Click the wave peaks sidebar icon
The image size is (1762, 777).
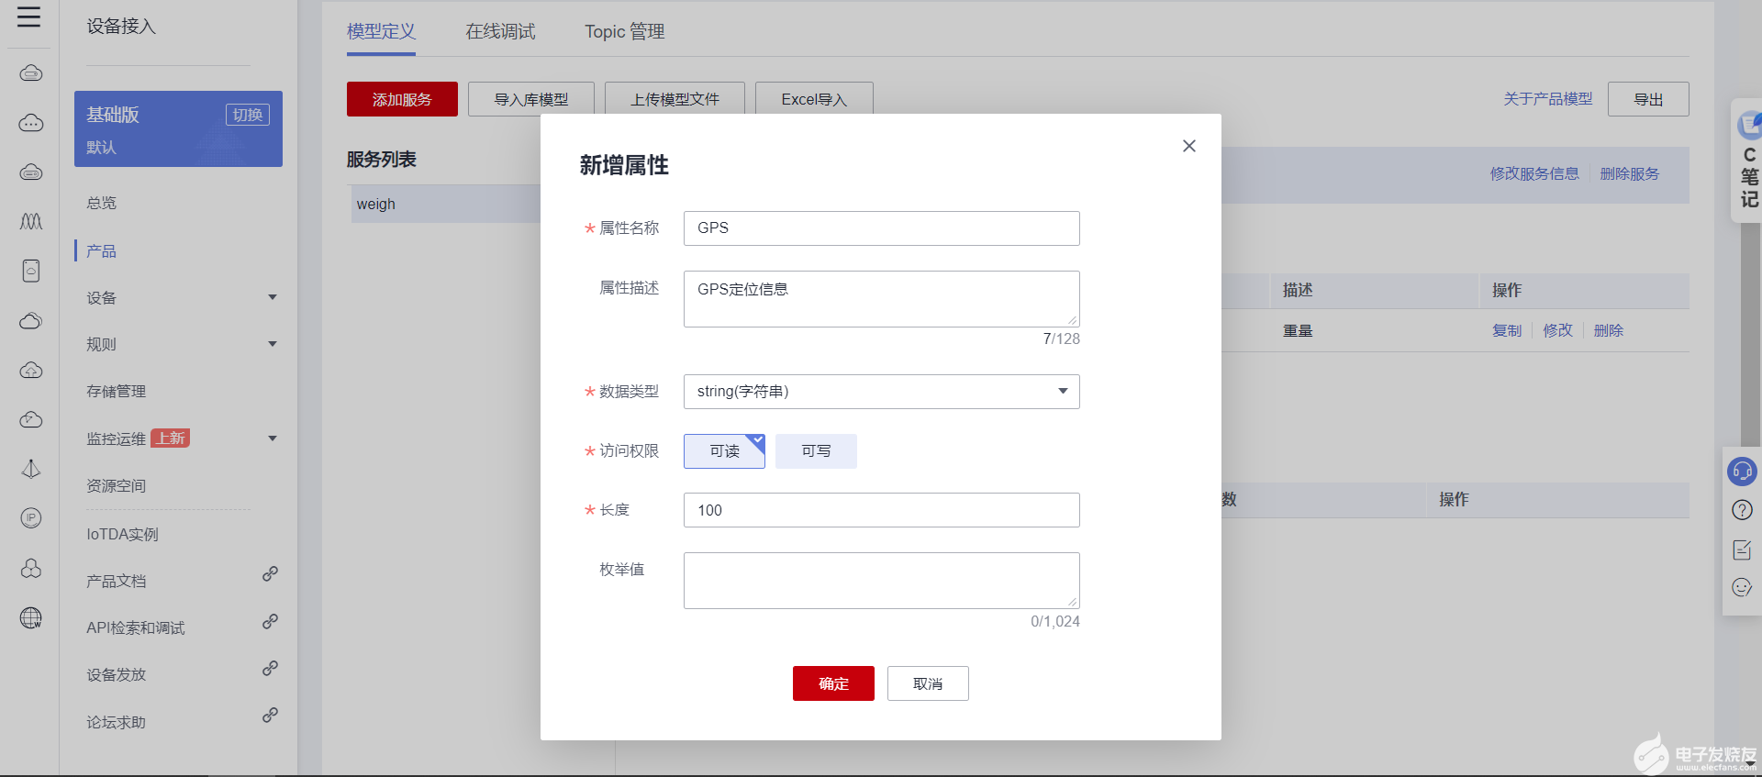click(31, 221)
